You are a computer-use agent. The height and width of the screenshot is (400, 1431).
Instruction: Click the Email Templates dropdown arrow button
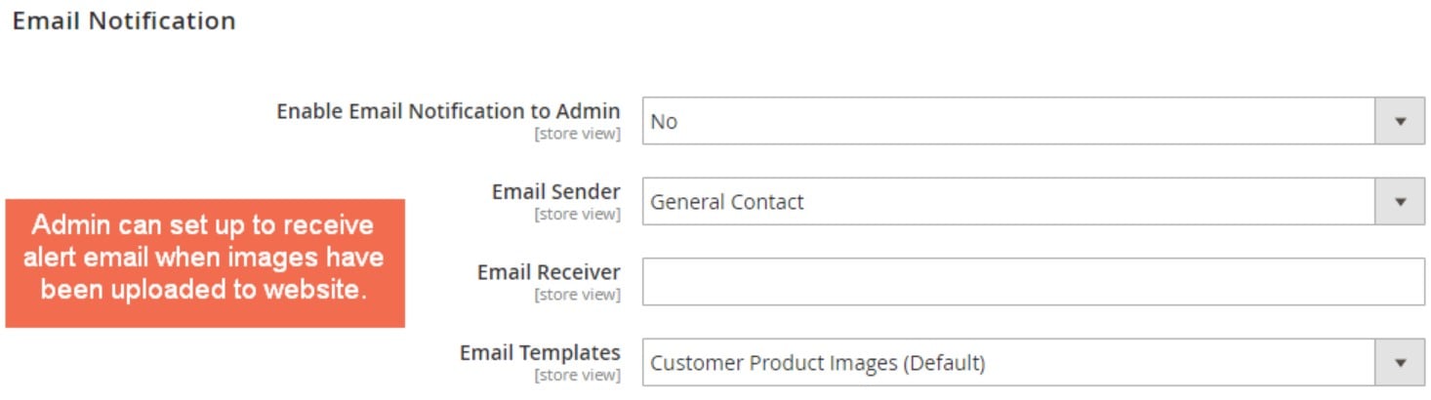[x=1400, y=363]
